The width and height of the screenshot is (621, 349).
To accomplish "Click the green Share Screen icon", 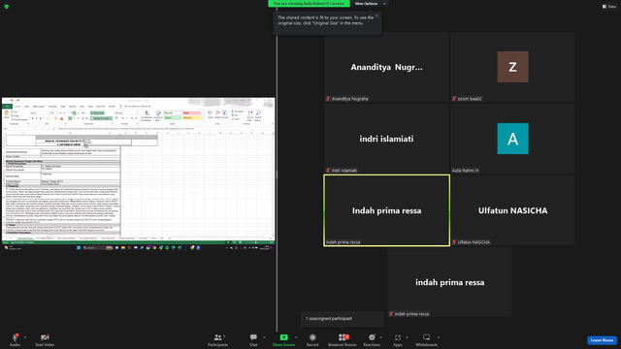I will click(x=284, y=337).
